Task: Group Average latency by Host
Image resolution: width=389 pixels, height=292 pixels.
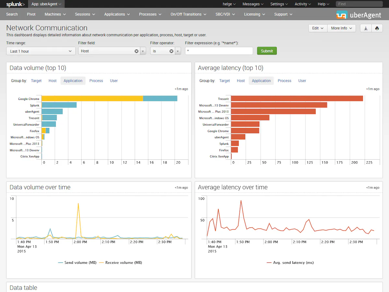Action: (x=241, y=81)
